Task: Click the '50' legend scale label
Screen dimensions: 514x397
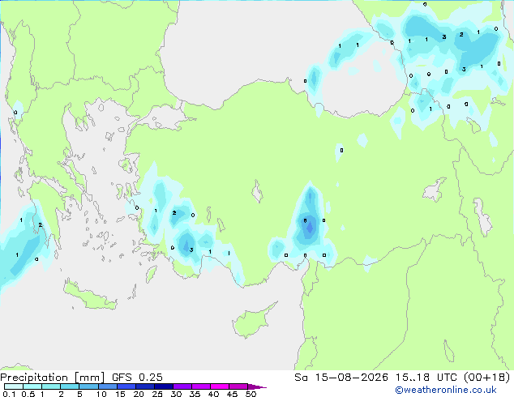Action: 251,394
